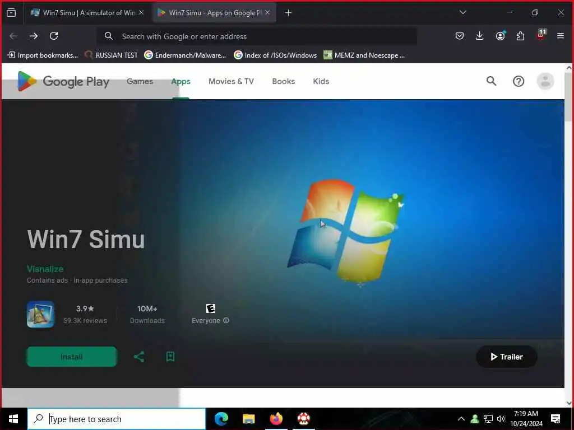Click Import bookmarks bookmark
Viewport: 574px width, 430px height.
[x=43, y=55]
